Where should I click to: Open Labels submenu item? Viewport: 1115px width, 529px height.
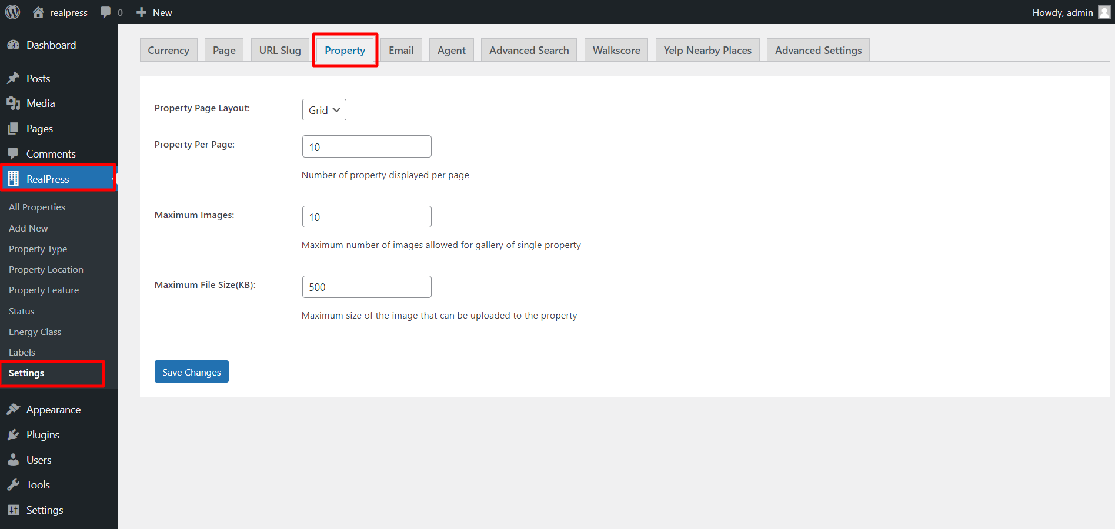[x=22, y=353]
